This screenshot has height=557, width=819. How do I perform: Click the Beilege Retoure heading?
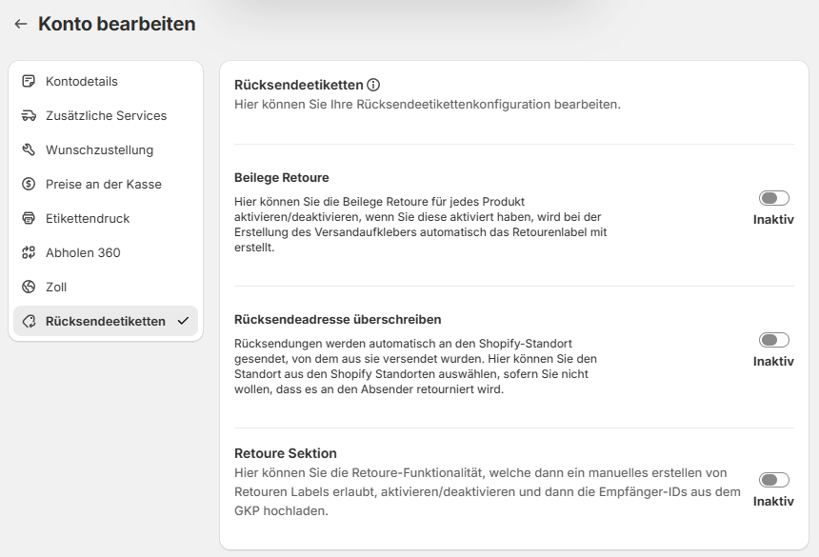click(x=282, y=177)
